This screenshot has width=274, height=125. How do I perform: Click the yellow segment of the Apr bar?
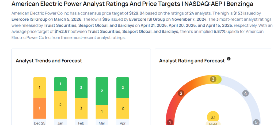coord(123,108)
